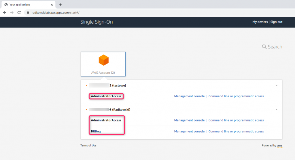Click the address bar URL field

(x=160, y=13)
